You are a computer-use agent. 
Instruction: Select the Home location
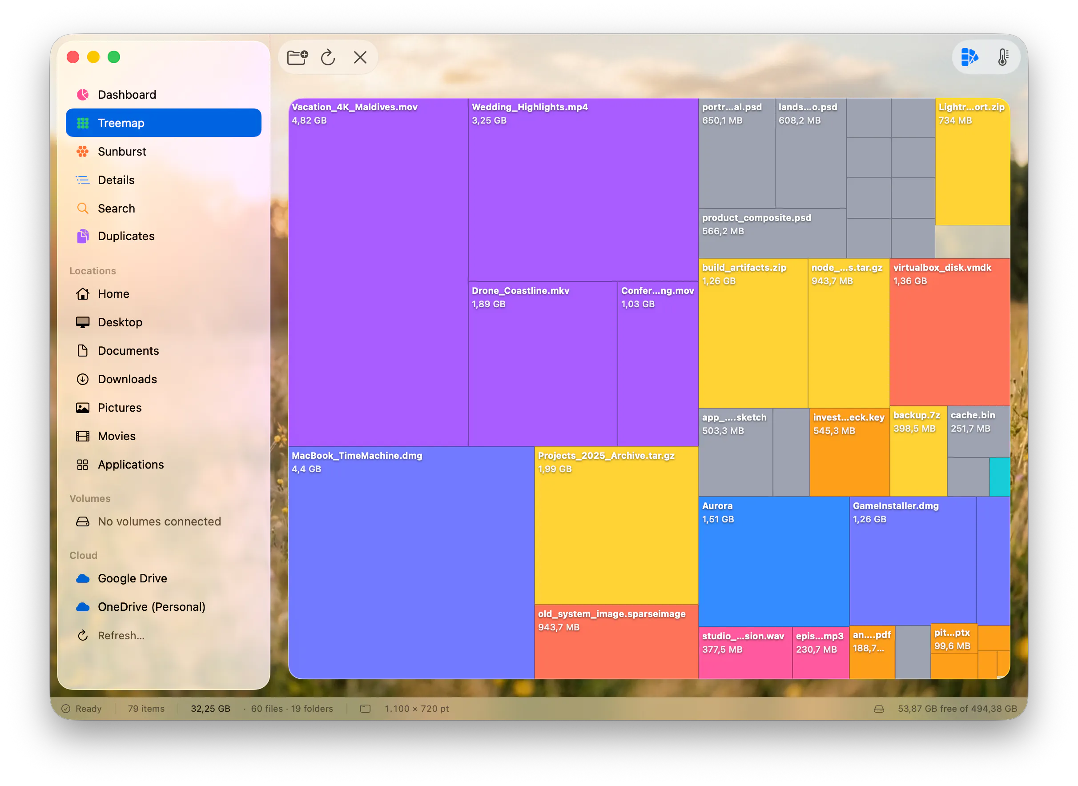[x=163, y=293]
